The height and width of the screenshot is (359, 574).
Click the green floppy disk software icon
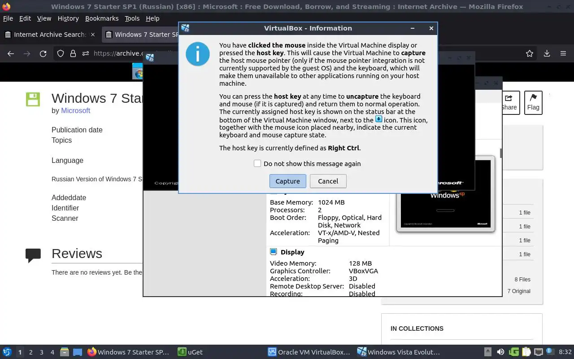pyautogui.click(x=33, y=100)
